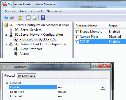Open the Zobrazit menu
The image size is (126, 100).
click(x=36, y=11)
